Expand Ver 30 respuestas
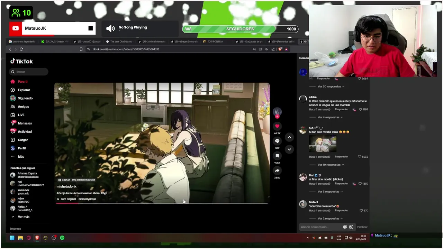Viewport: 443px width, 249px height. (x=331, y=86)
